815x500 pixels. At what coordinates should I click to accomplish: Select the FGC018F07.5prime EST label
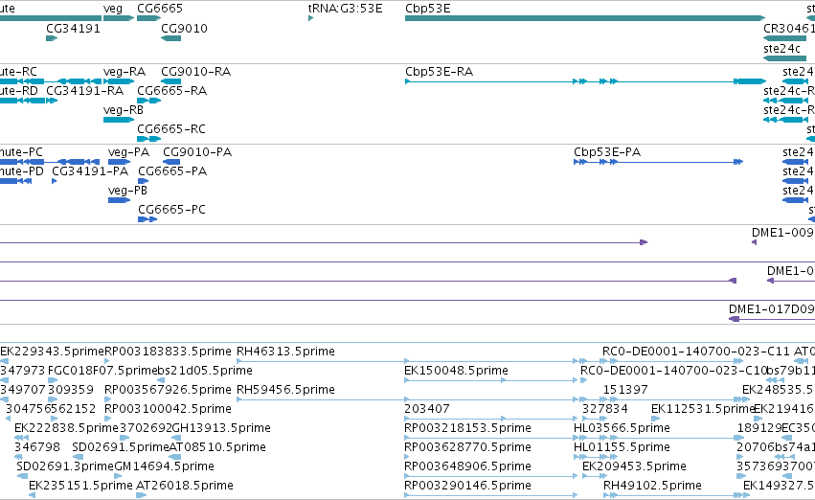[x=102, y=371]
